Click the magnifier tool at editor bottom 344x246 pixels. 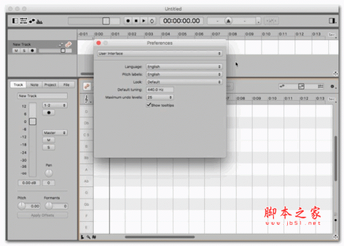tap(88, 237)
